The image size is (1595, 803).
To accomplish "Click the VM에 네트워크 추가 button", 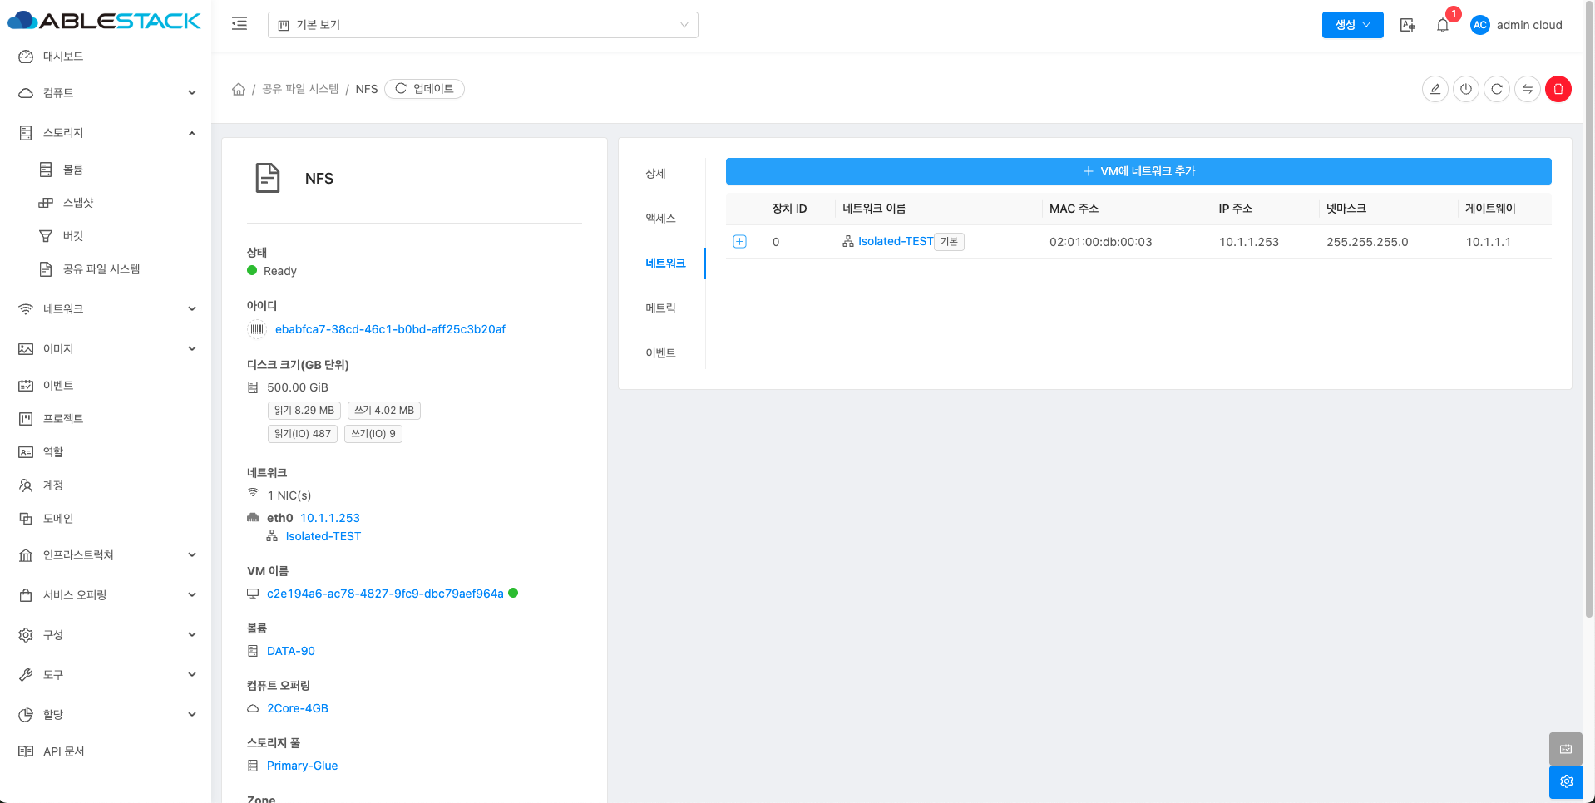I will click(x=1138, y=171).
